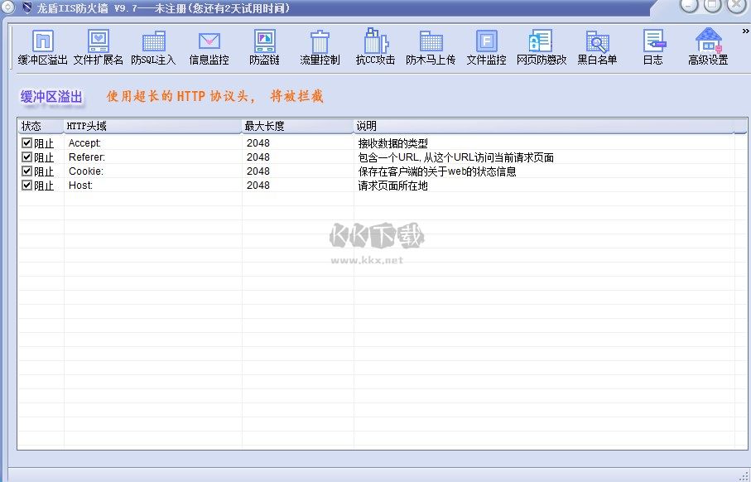Disable blocking for the Referer header
751x482 pixels.
(x=26, y=157)
